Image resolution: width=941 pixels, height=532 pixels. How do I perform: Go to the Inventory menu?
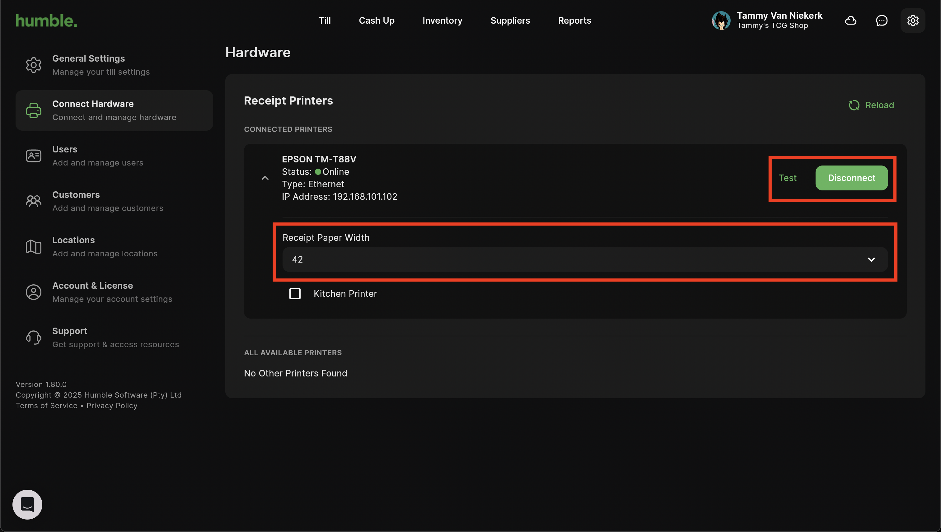(442, 21)
